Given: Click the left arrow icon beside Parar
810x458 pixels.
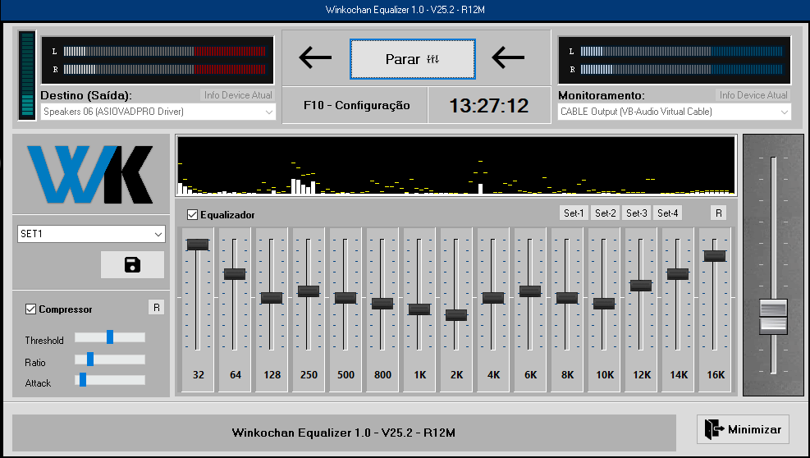Looking at the screenshot, I should point(315,57).
